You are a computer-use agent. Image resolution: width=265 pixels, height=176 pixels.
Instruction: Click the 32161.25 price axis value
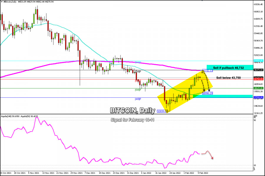point(259,113)
